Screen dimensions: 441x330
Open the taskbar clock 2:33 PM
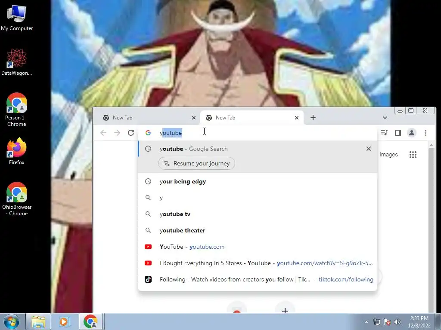pos(419,322)
